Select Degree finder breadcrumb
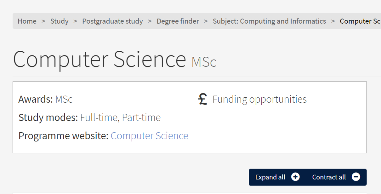Image resolution: width=381 pixels, height=194 pixels. (x=177, y=21)
